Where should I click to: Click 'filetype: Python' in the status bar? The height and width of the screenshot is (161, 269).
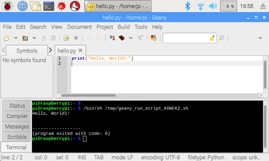(x=206, y=157)
